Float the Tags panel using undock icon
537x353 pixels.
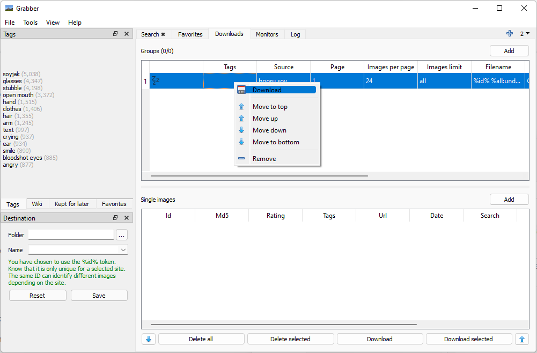(115, 34)
